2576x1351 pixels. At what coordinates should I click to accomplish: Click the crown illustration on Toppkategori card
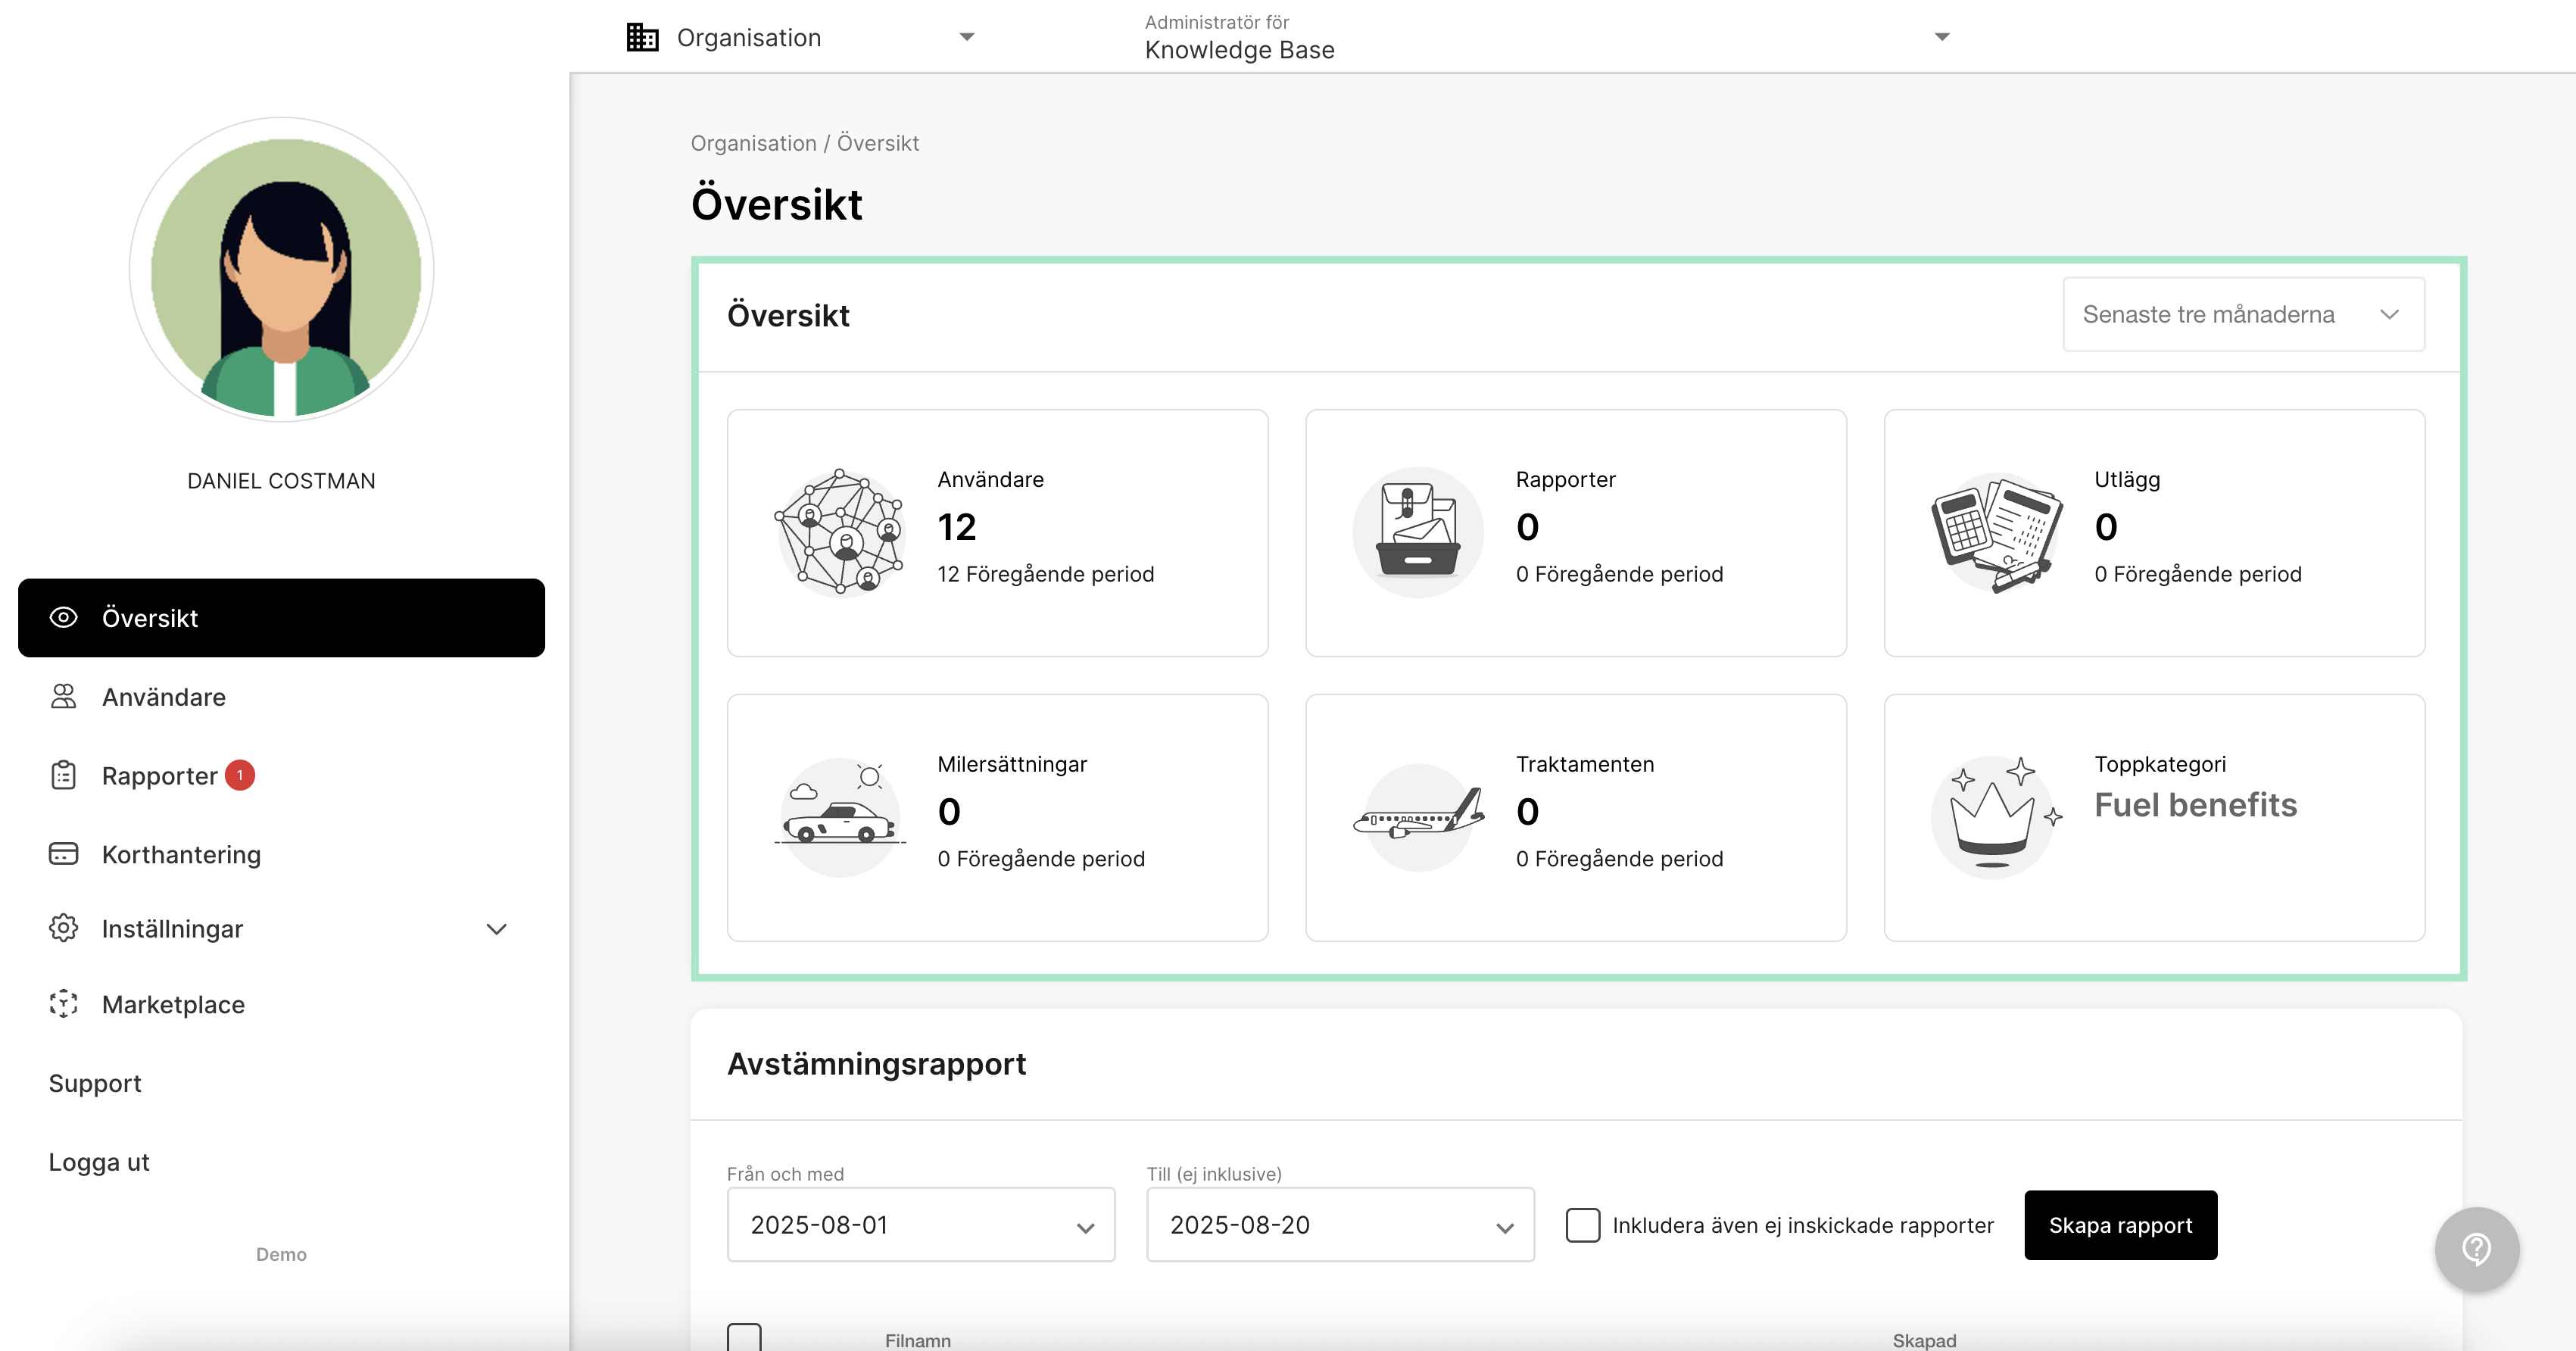[x=1997, y=817]
